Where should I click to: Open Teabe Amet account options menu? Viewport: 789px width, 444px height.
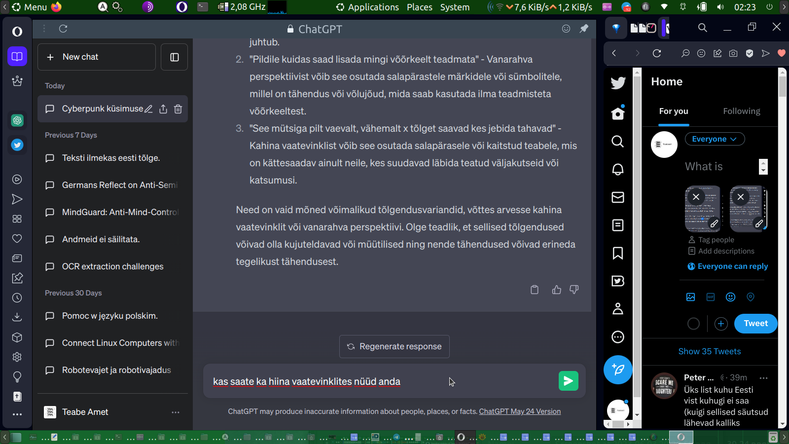(176, 412)
